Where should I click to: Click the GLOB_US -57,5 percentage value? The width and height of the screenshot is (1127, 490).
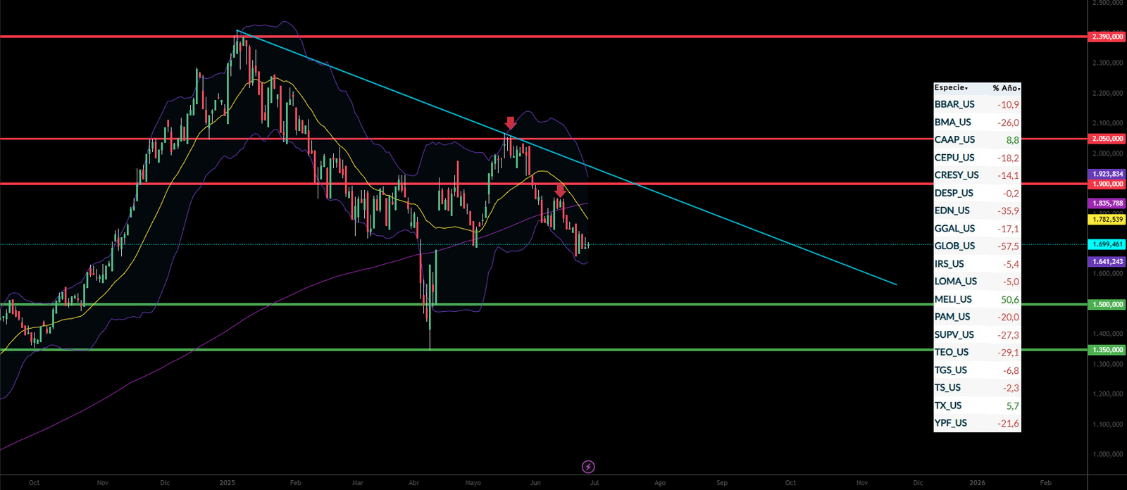(1008, 246)
